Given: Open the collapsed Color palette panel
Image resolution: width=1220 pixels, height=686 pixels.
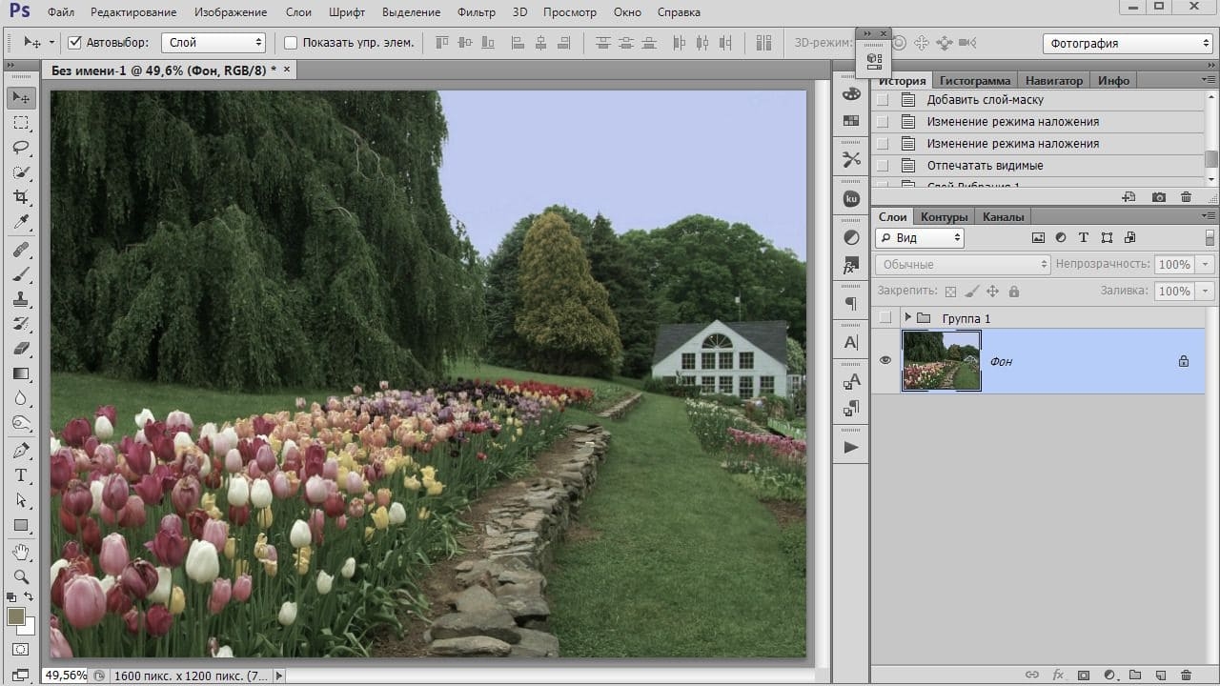Looking at the screenshot, I should [851, 93].
